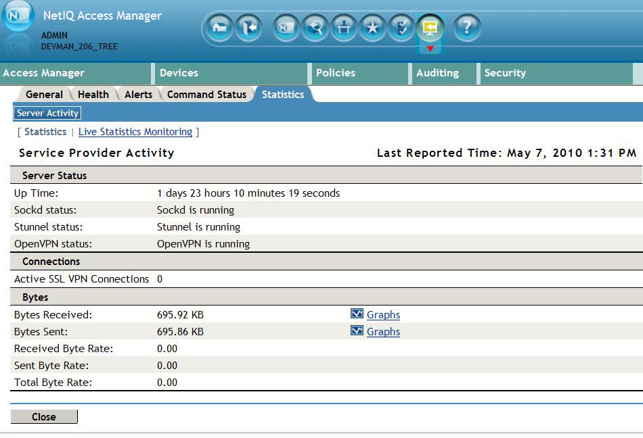This screenshot has width=643, height=438.
Task: Select the Statistics tab
Action: [283, 95]
